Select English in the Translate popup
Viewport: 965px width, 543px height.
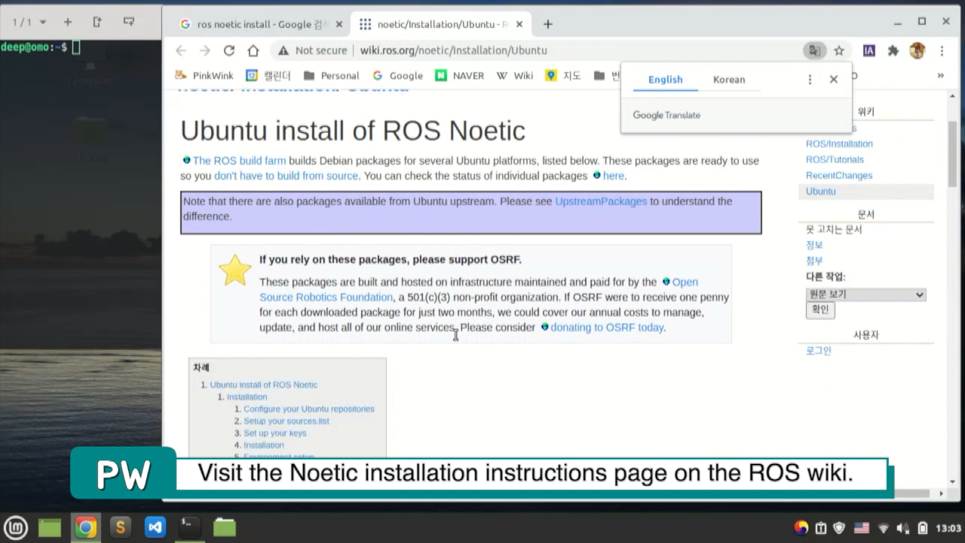click(666, 79)
